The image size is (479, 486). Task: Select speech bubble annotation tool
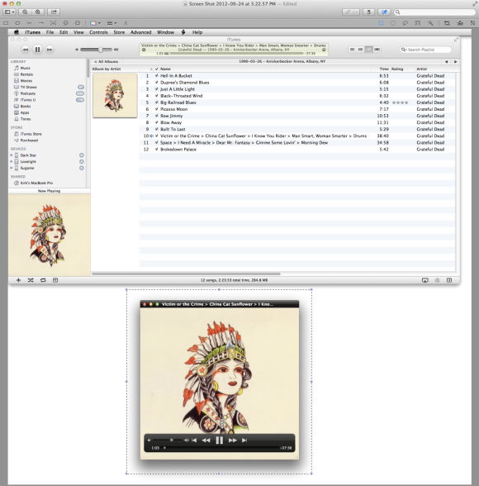65,23
